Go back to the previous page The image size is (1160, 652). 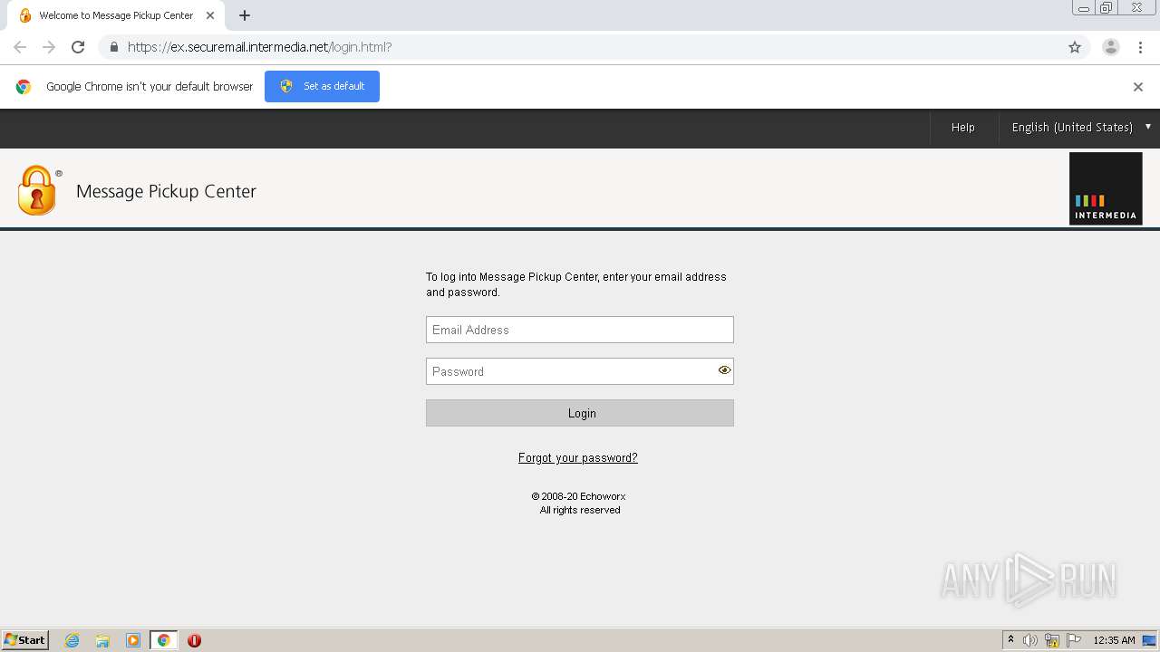[20, 47]
